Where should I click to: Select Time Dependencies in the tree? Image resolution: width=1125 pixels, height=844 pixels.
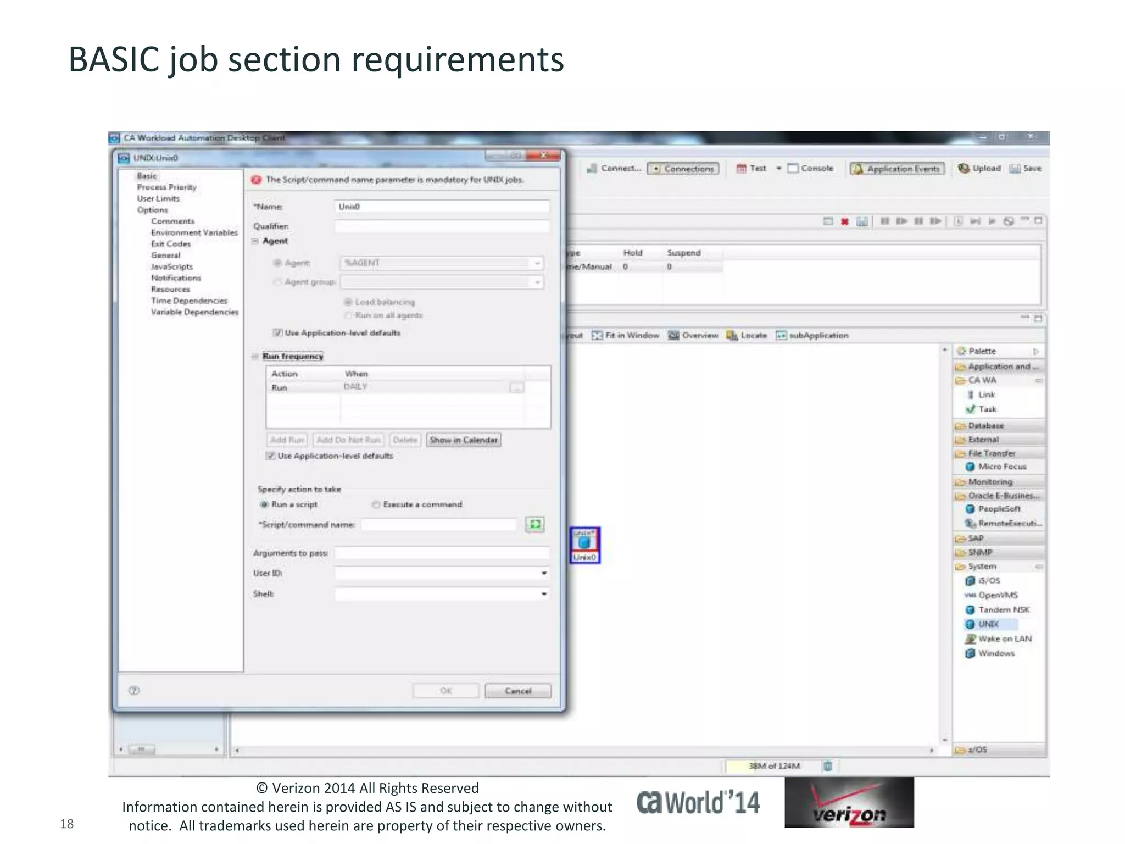(189, 301)
